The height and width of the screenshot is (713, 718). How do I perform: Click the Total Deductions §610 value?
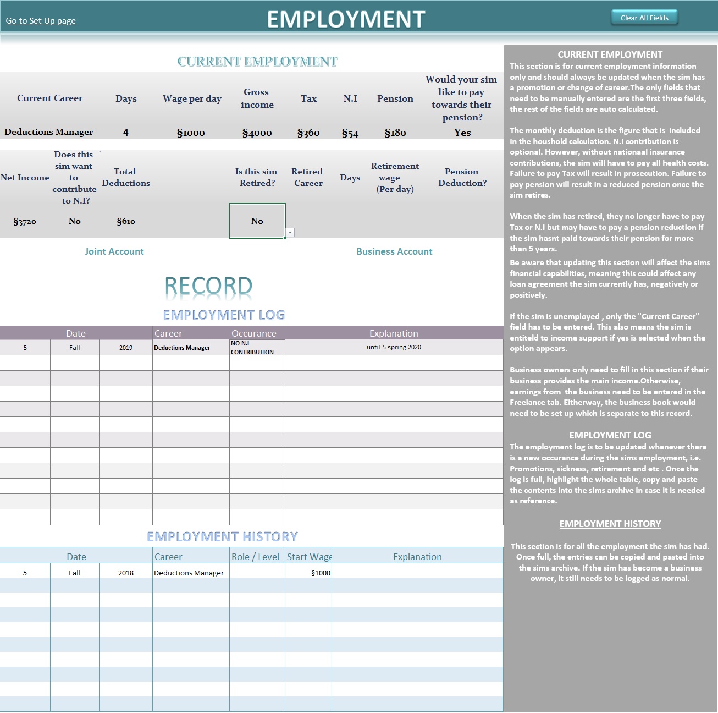coord(126,221)
